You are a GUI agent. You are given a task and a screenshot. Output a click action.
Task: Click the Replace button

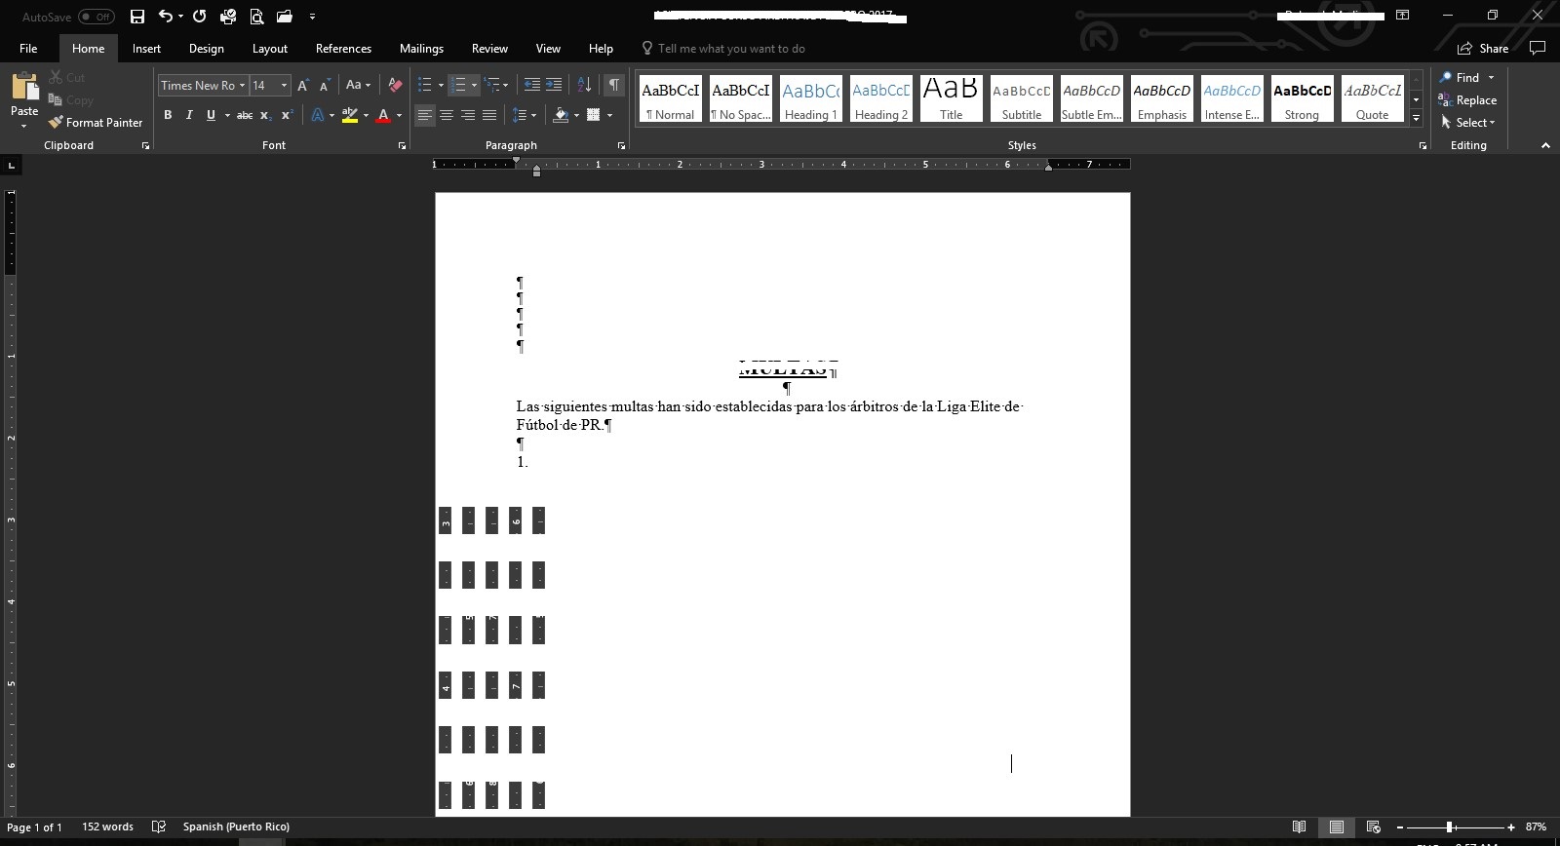coord(1467,100)
